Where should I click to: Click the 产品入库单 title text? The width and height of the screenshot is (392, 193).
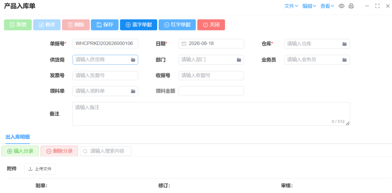20,6
